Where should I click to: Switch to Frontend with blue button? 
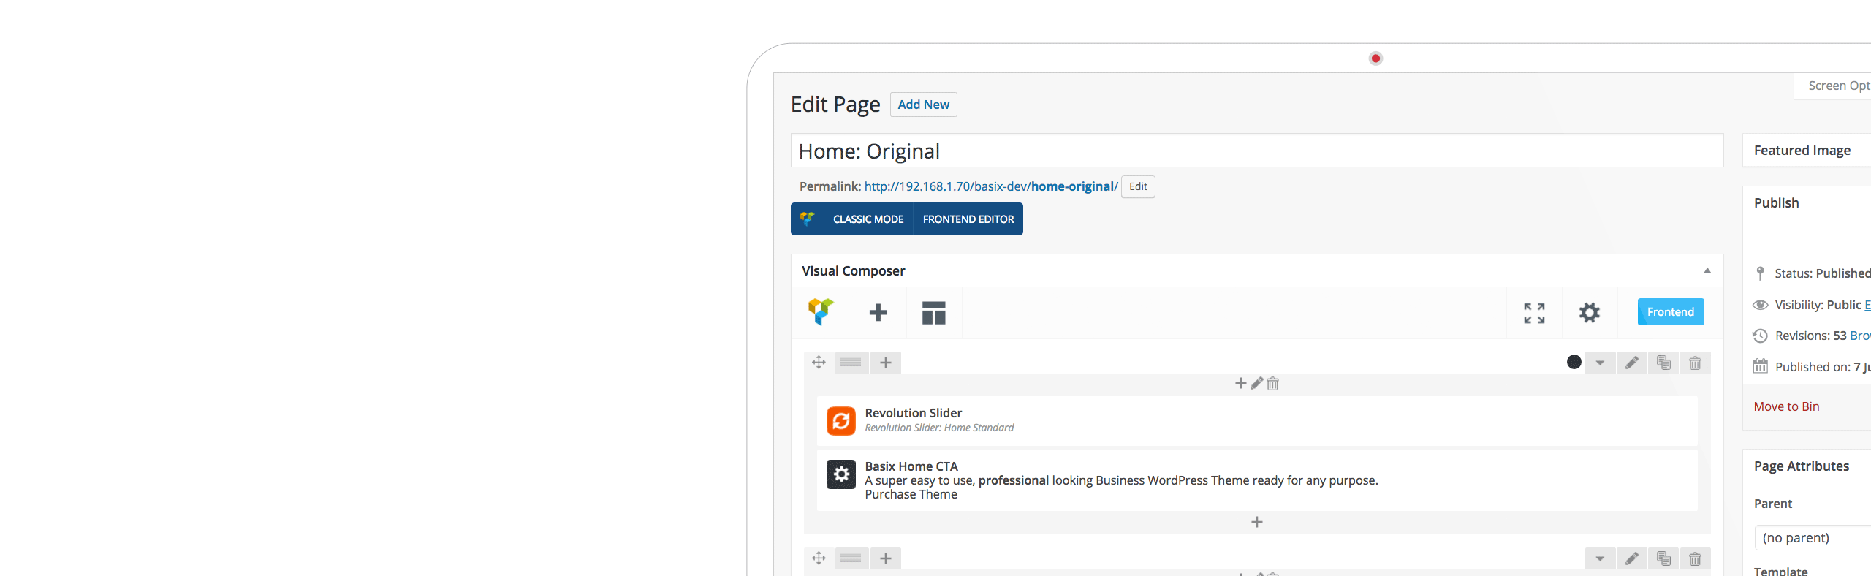coord(1670,311)
